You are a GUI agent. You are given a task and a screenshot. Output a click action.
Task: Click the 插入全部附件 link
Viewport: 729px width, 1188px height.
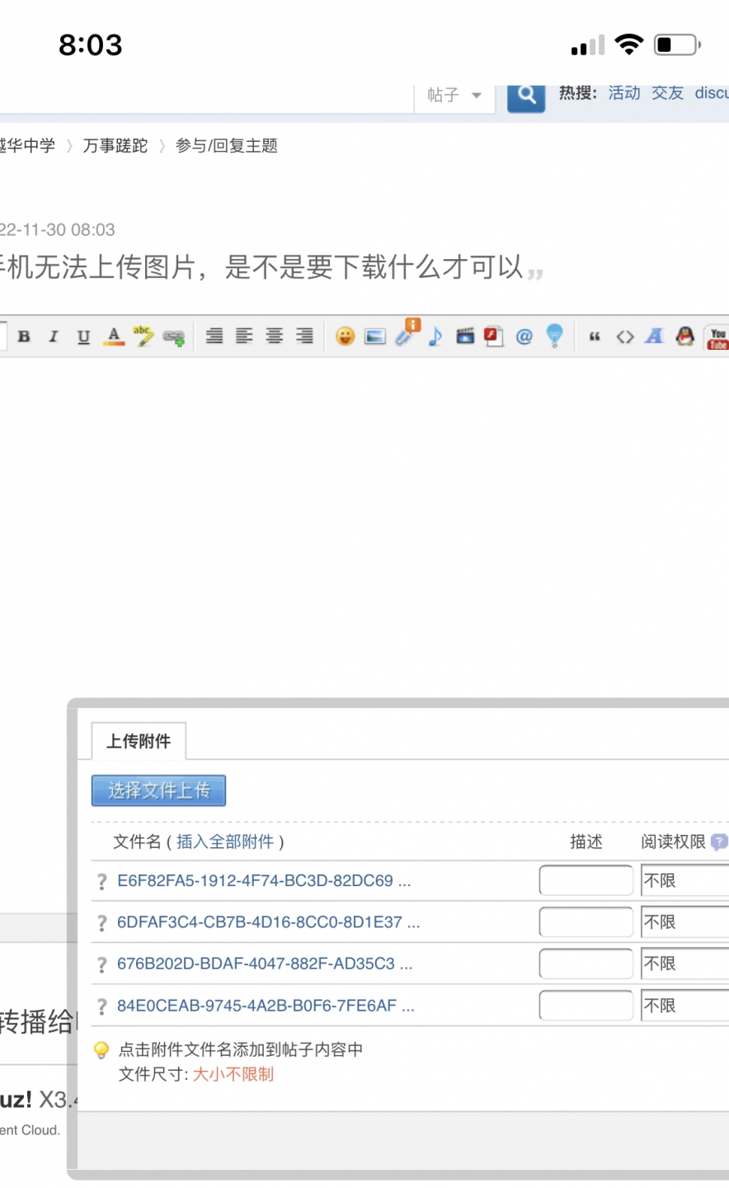click(x=224, y=841)
